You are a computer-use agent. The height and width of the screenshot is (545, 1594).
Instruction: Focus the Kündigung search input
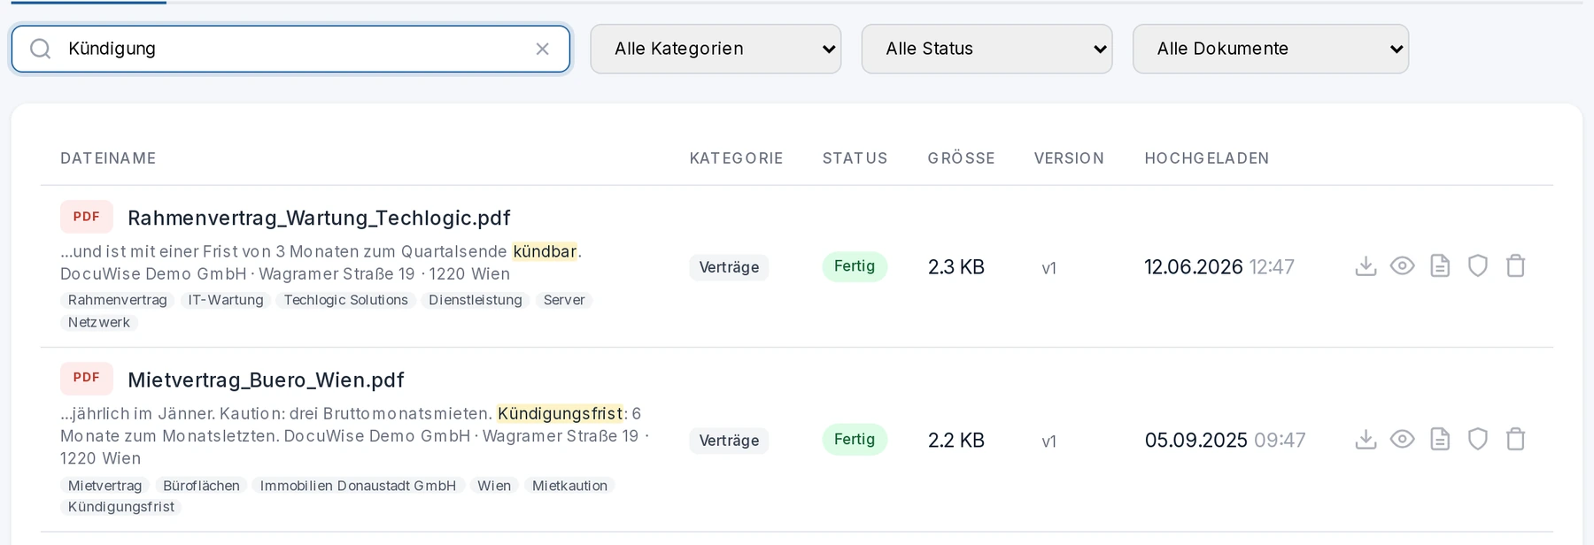(290, 49)
